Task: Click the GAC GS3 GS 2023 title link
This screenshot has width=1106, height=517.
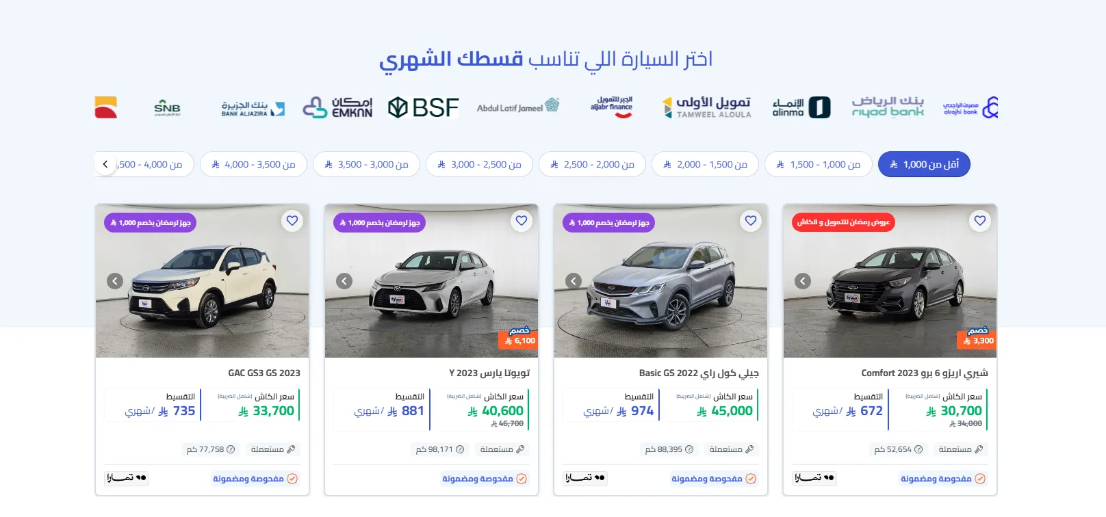Action: coord(264,373)
